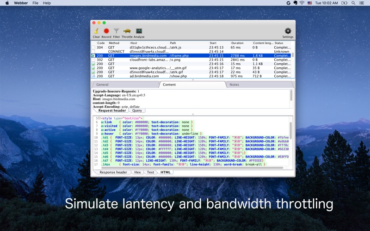Switch to the Hex view tab
The width and height of the screenshot is (370, 231).
[137, 172]
